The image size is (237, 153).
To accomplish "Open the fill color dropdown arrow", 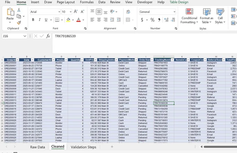I will (73, 20).
